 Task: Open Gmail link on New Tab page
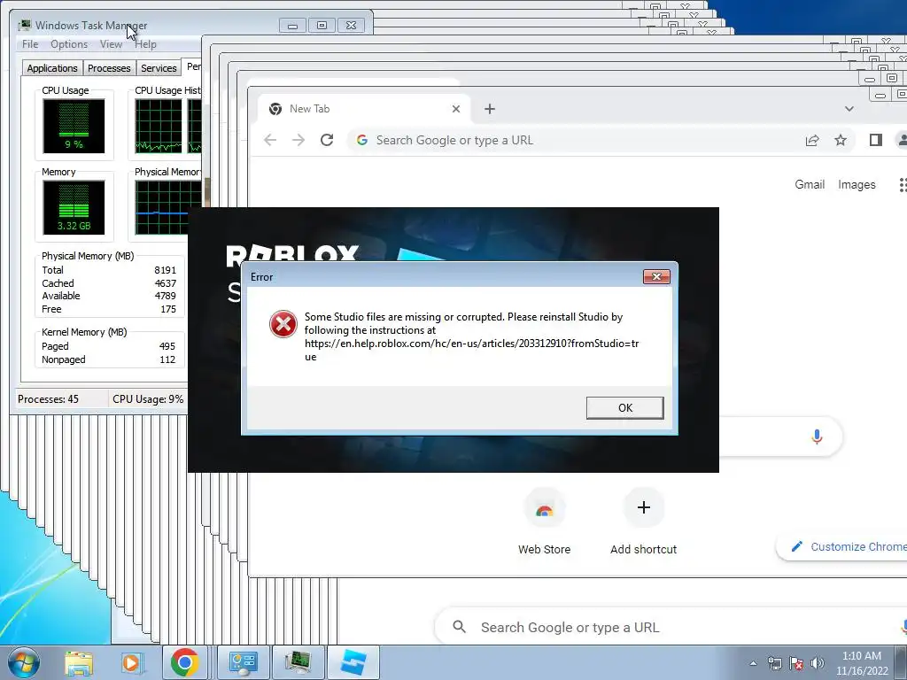click(x=810, y=184)
